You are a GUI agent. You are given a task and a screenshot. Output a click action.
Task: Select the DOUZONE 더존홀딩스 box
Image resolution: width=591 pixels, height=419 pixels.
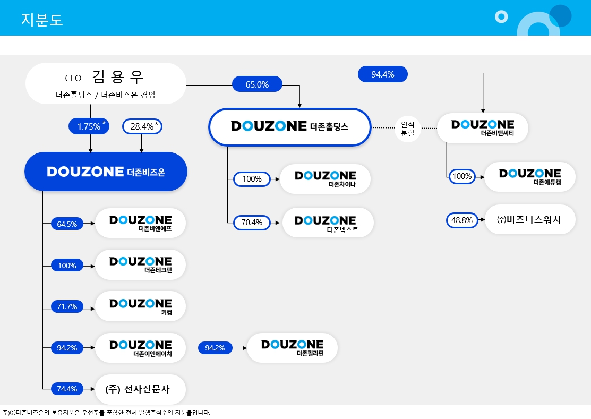290,127
